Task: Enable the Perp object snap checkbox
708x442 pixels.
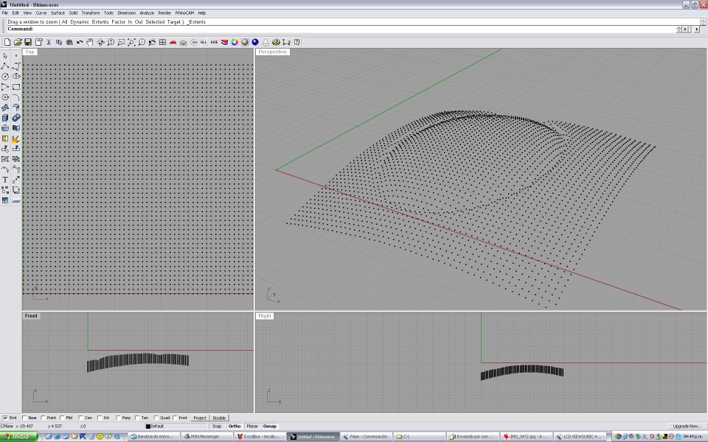Action: 118,418
